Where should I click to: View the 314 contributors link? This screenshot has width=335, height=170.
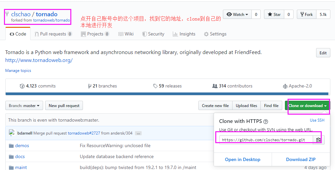point(232,86)
